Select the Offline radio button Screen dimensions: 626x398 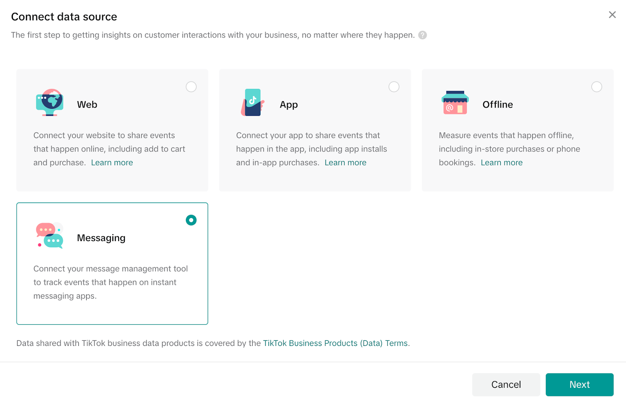[597, 87]
